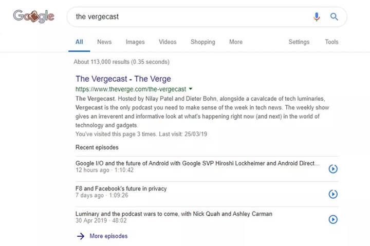Image resolution: width=370 pixels, height=246 pixels.
Task: Switch to the Images tab
Action: [x=135, y=42]
